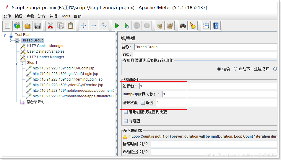Enable the 调度器 checkbox

pyautogui.click(x=126, y=121)
